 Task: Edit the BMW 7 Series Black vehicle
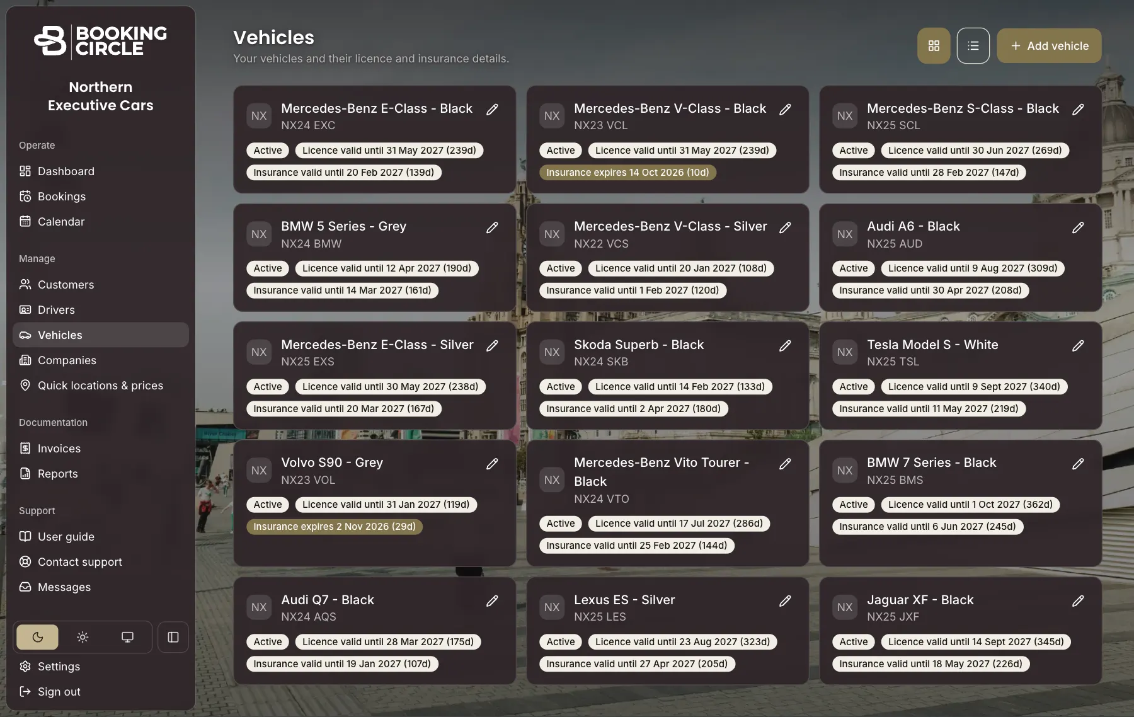pyautogui.click(x=1078, y=464)
